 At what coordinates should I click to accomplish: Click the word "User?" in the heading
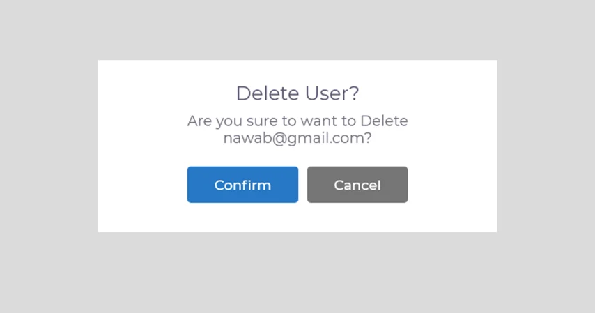(x=332, y=93)
